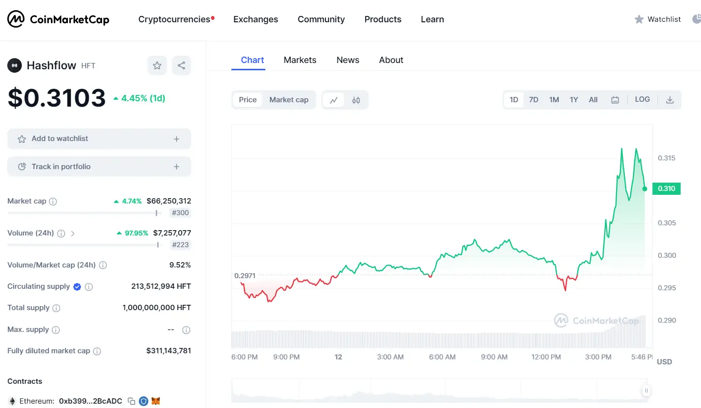Click Track in portfolio button

click(x=99, y=167)
